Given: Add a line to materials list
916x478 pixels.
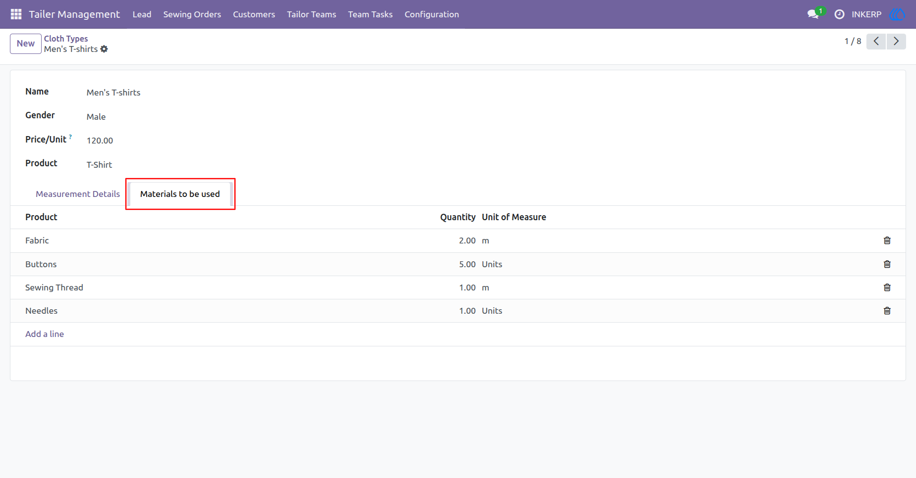Looking at the screenshot, I should (x=45, y=334).
